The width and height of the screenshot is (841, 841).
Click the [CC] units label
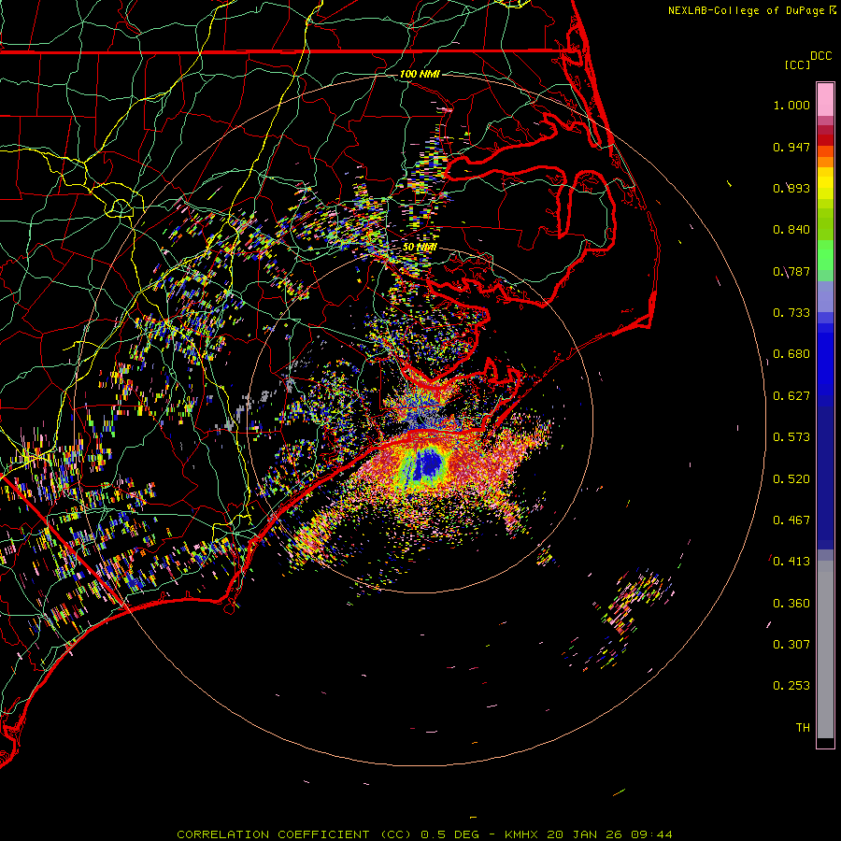[797, 64]
